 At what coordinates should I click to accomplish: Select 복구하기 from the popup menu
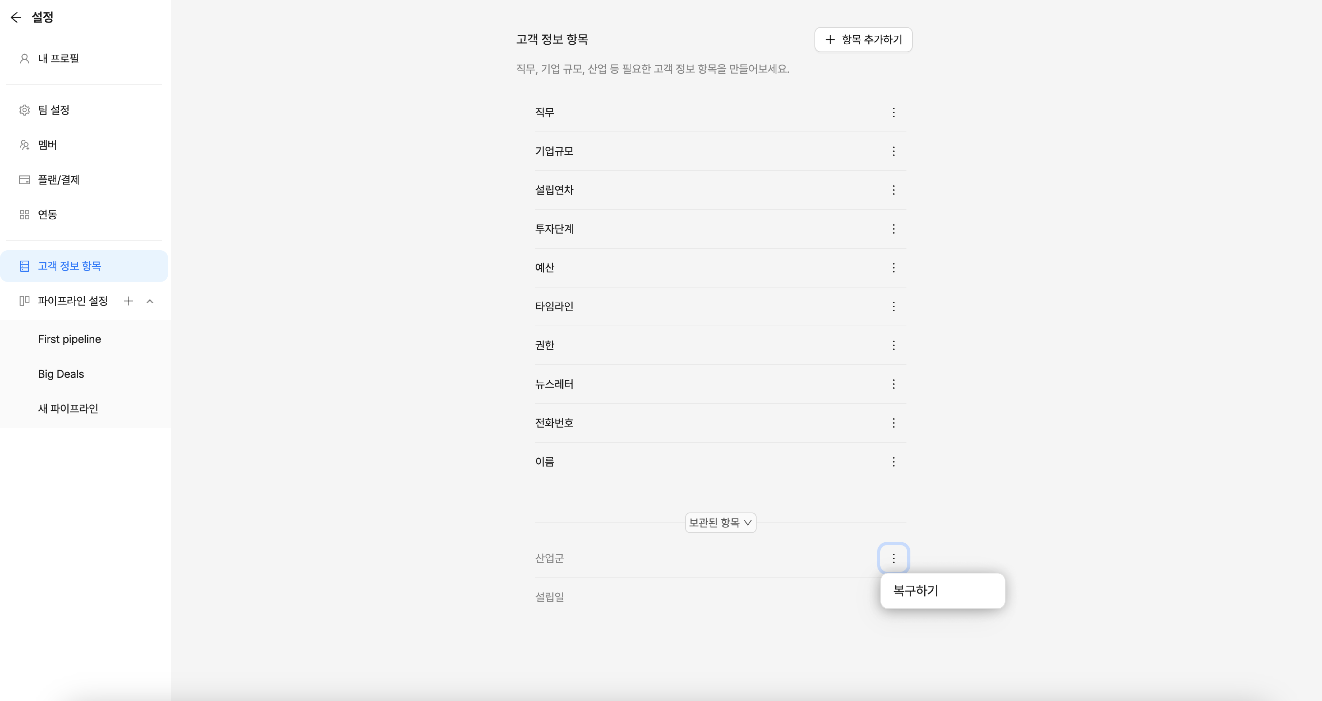point(915,590)
